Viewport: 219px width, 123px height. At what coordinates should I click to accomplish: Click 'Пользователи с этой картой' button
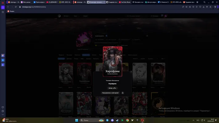pyautogui.click(x=110, y=93)
